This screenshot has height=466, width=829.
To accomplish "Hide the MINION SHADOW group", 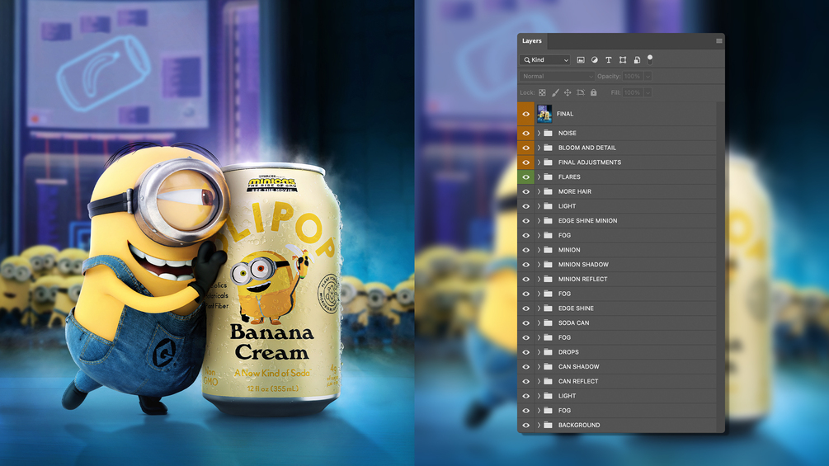I will pyautogui.click(x=526, y=264).
